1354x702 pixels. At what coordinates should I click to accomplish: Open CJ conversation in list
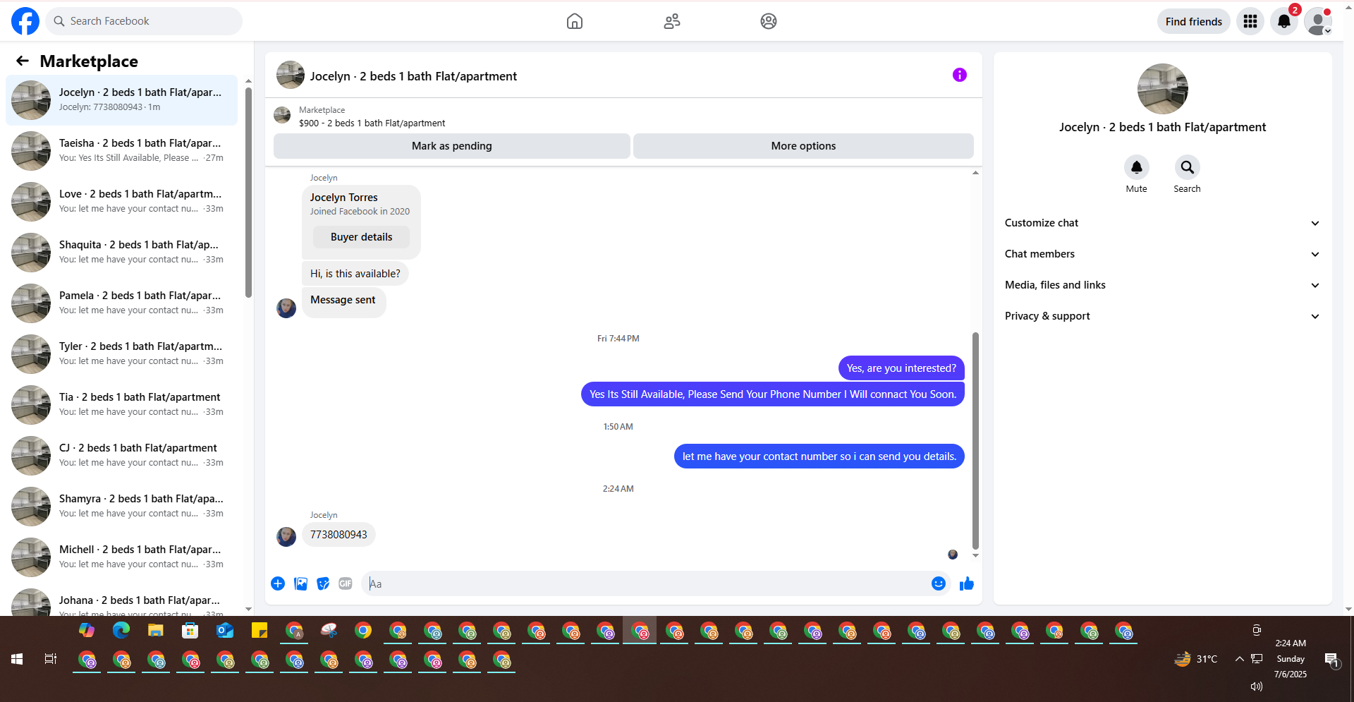(x=121, y=455)
